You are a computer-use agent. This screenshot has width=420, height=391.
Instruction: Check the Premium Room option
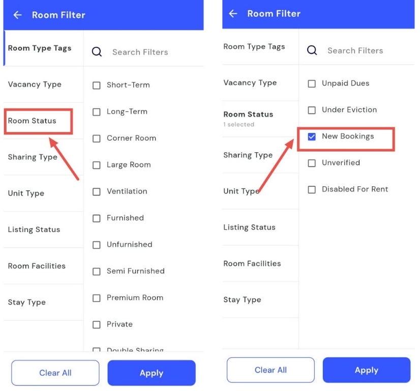pyautogui.click(x=97, y=298)
